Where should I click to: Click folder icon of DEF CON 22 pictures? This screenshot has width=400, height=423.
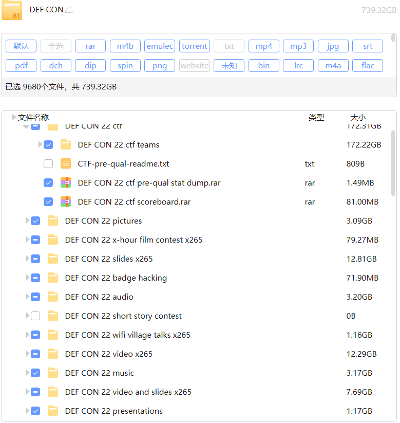pos(53,220)
